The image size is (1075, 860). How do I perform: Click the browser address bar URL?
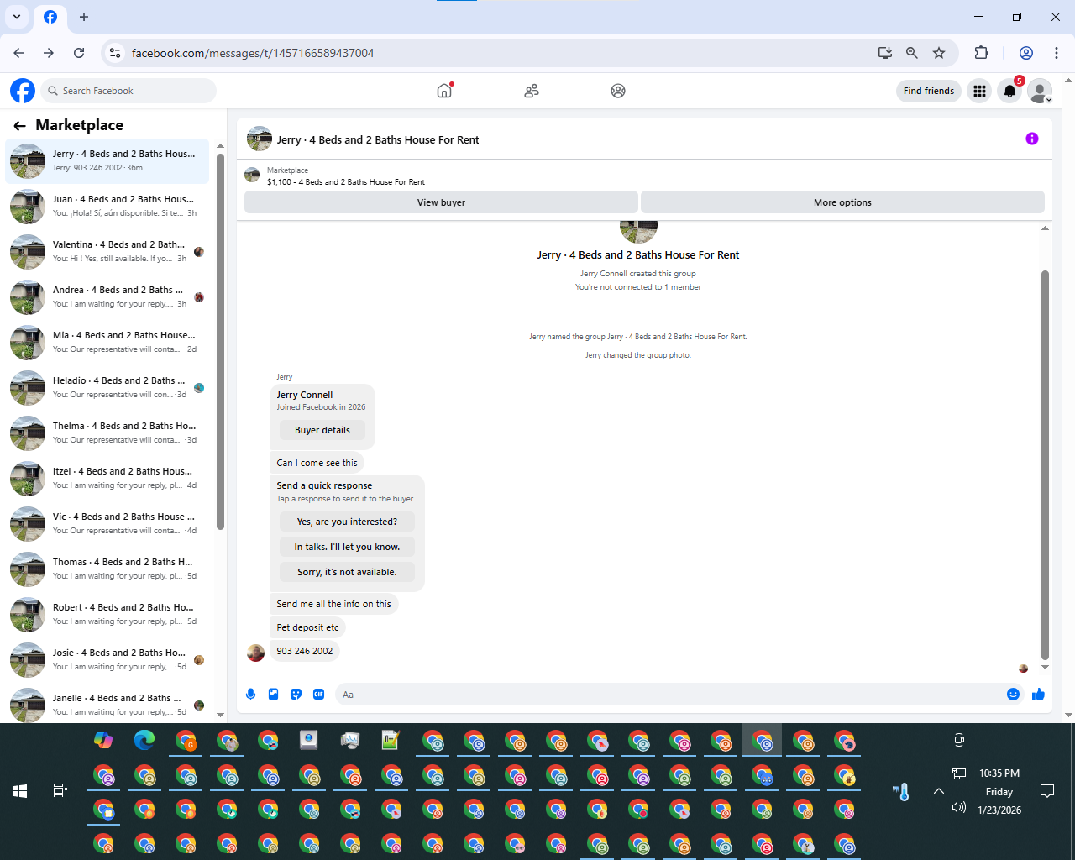point(253,53)
